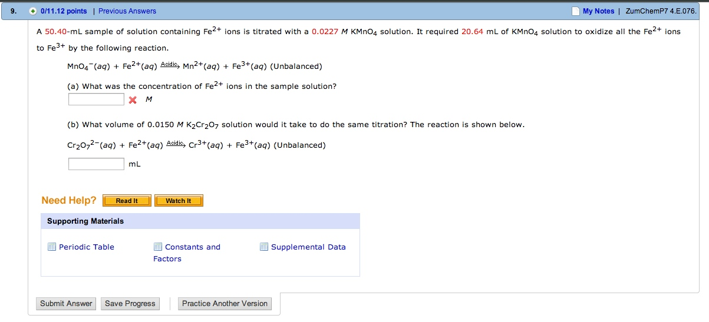The height and width of the screenshot is (322, 709).
Task: Open the Supplemental Data link
Action: click(x=308, y=247)
